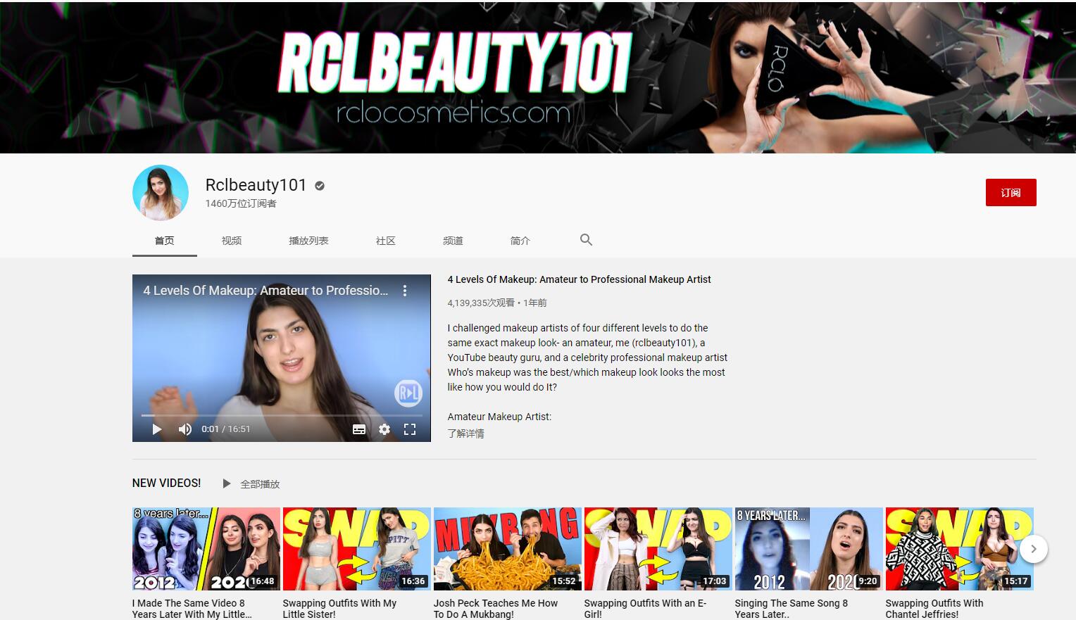Image resolution: width=1076 pixels, height=620 pixels.
Task: Toggle subtitles on featured video
Action: (x=359, y=429)
